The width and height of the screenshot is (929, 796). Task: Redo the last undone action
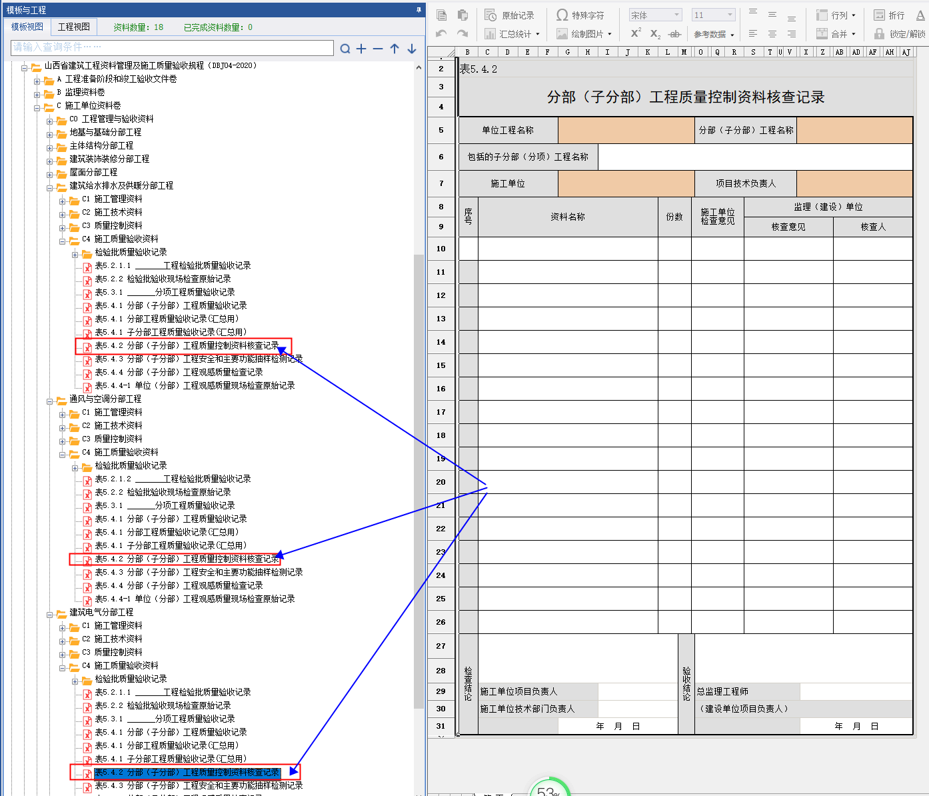point(463,33)
